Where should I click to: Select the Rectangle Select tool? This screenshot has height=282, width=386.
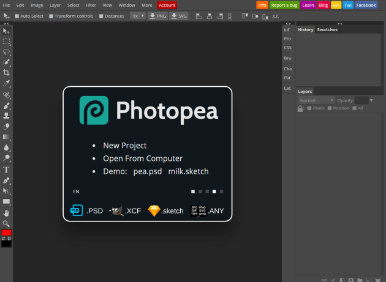pos(6,42)
